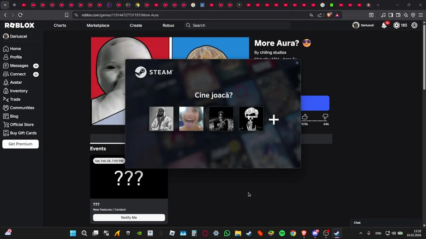The width and height of the screenshot is (426, 239).
Task: Click the share page icon
Action: pyautogui.click(x=320, y=15)
